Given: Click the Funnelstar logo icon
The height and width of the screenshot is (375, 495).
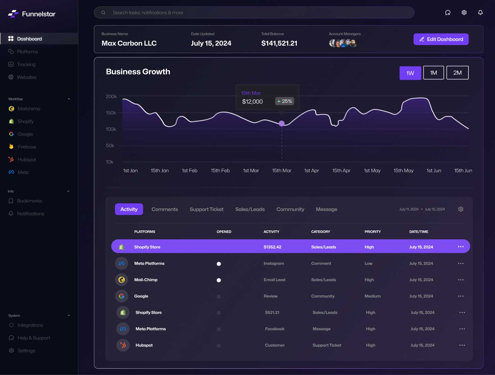Looking at the screenshot, I should (x=13, y=14).
